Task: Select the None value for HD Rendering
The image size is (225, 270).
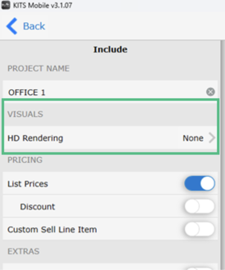Action: [x=193, y=138]
